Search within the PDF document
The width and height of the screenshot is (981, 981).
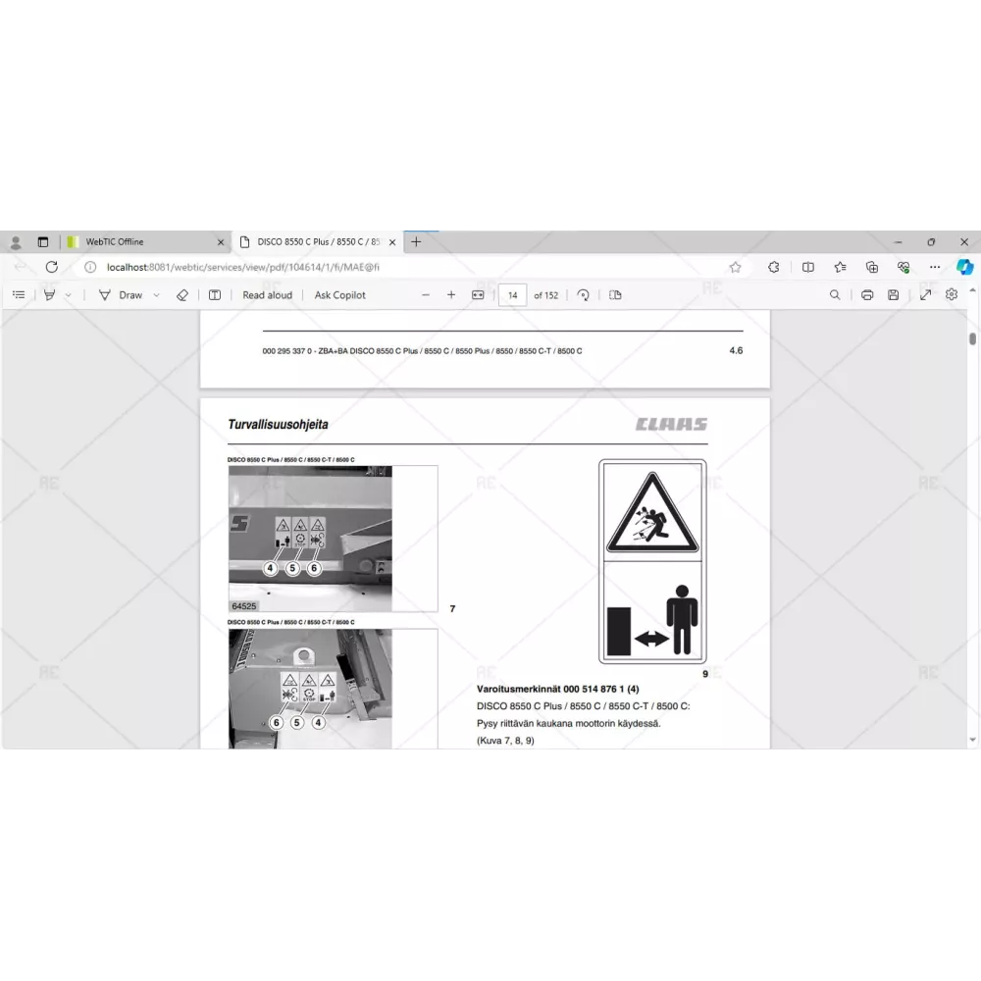point(835,294)
